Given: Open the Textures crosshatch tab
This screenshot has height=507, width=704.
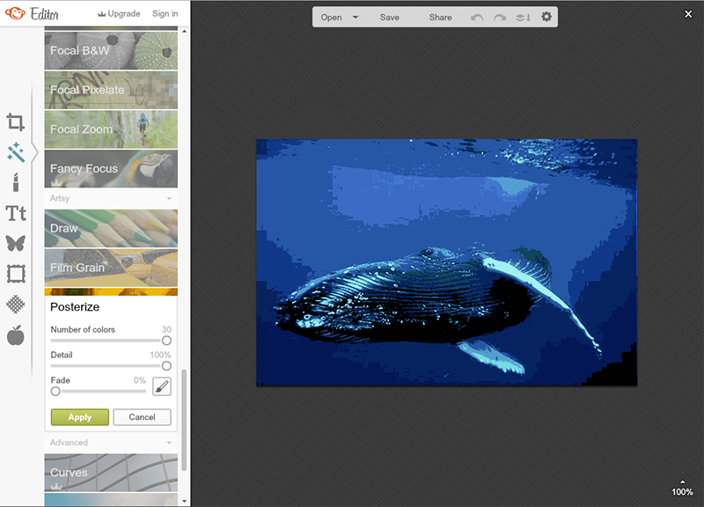Looking at the screenshot, I should pyautogui.click(x=16, y=305).
